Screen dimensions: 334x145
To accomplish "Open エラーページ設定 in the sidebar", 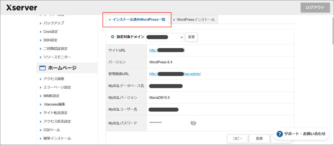I will point(57,87).
